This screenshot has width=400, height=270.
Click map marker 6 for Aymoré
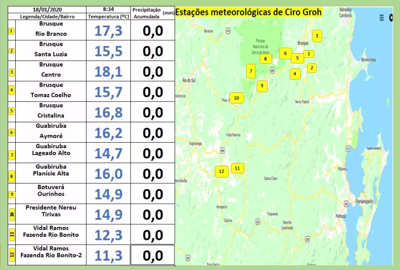[x=286, y=53]
